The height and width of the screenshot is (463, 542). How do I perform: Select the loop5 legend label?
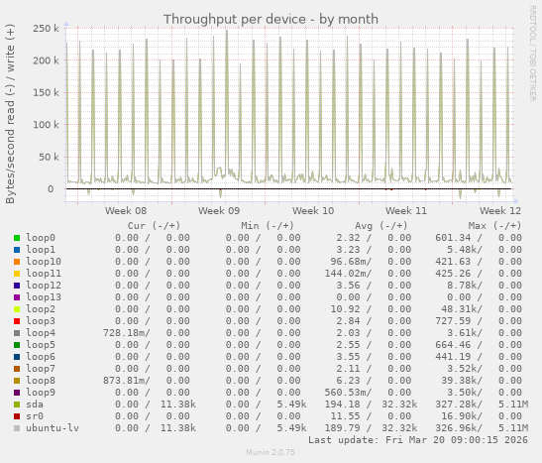pos(41,345)
